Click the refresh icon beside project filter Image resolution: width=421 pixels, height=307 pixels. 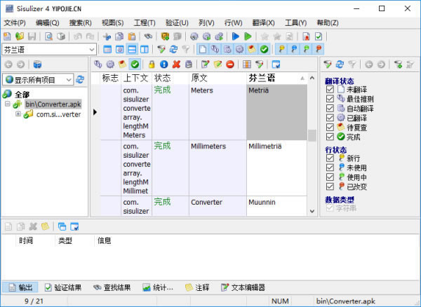pos(80,79)
